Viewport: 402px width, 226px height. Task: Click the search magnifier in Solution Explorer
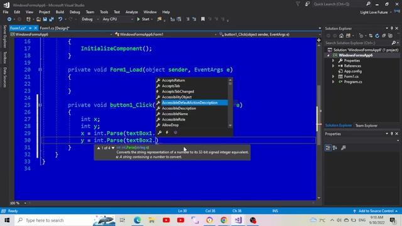click(x=394, y=43)
